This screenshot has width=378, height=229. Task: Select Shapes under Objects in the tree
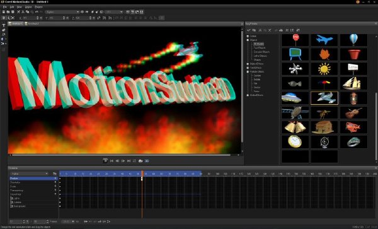coord(257,60)
